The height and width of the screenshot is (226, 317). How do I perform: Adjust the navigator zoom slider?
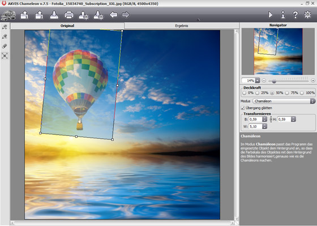click(x=274, y=82)
